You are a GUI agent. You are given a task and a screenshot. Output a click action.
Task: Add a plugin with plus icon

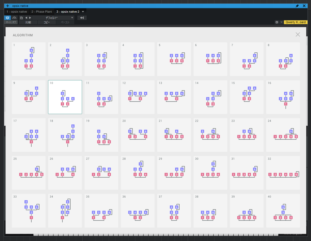pyautogui.click(x=8, y=6)
